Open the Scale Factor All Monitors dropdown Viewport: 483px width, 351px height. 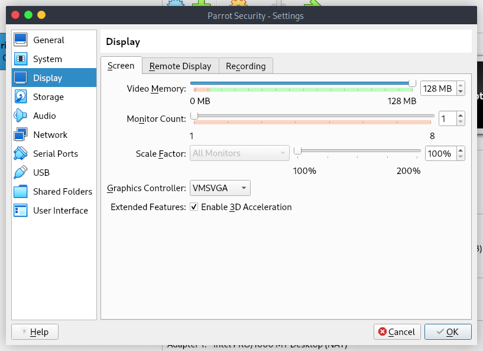[239, 153]
